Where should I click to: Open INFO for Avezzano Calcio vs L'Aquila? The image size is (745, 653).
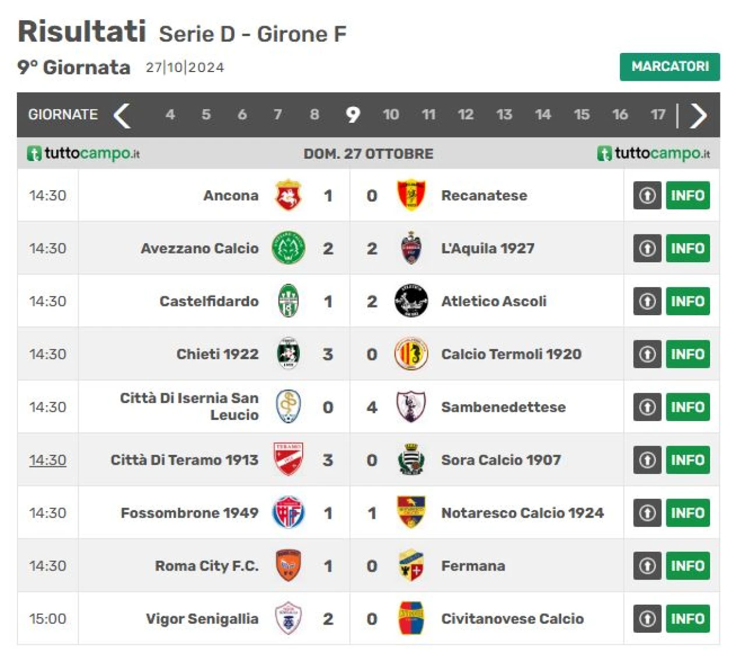coord(687,248)
